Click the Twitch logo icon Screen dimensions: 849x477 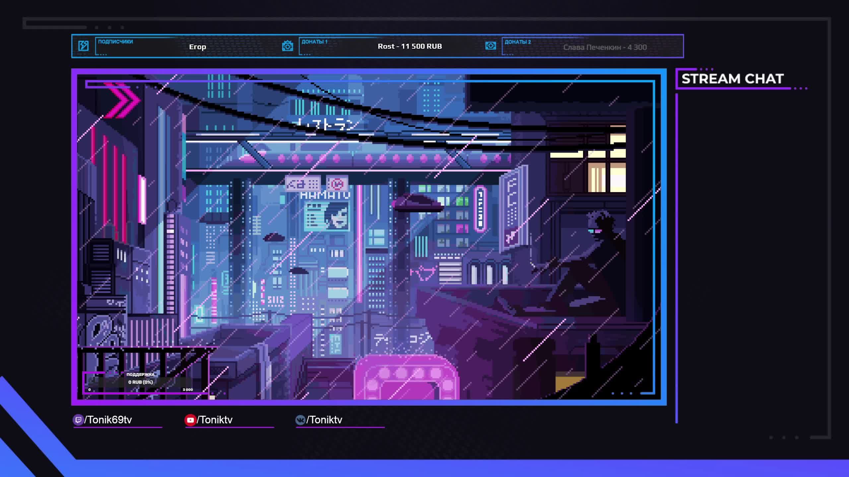point(78,420)
